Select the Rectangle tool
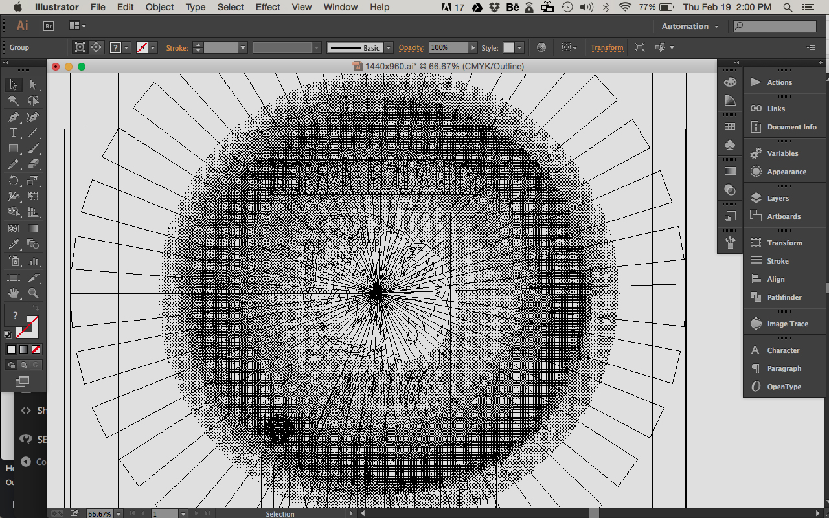This screenshot has height=518, width=829. [14, 149]
